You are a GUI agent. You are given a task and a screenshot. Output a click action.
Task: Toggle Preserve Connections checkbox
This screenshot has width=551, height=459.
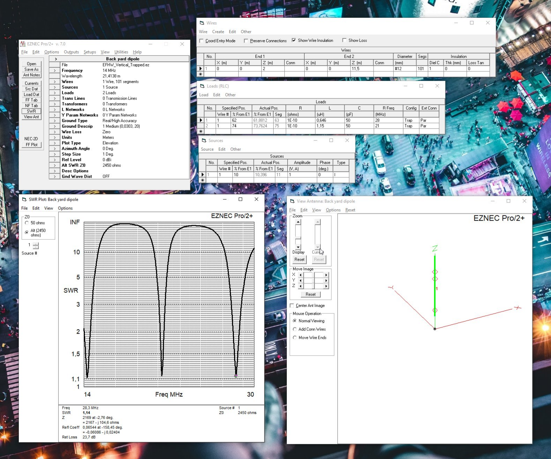click(x=246, y=41)
